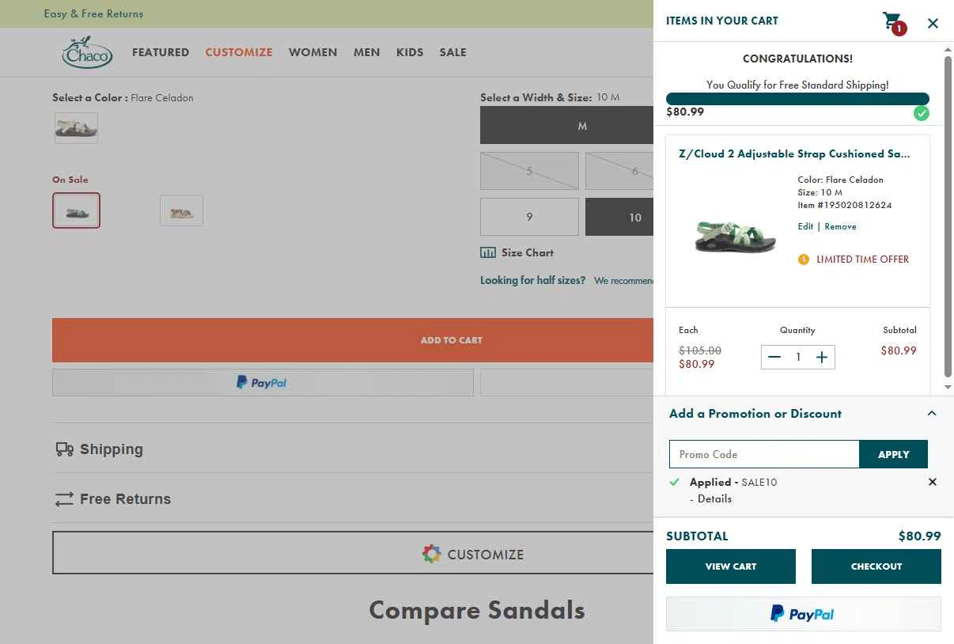Viewport: 954px width, 644px height.
Task: Open promo Details link
Action: pos(714,498)
